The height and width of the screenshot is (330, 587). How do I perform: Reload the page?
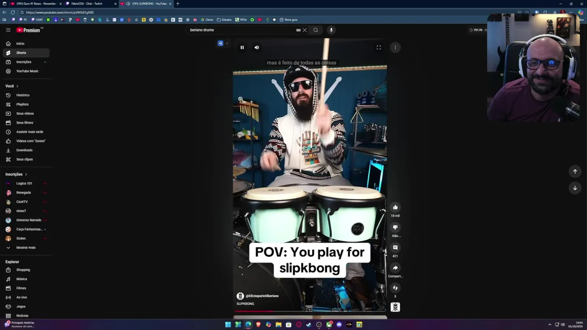(x=12, y=12)
